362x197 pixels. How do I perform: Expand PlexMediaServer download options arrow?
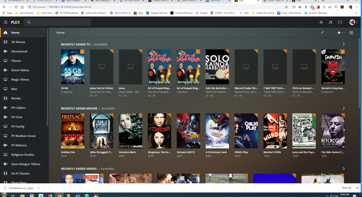pyautogui.click(x=39, y=188)
